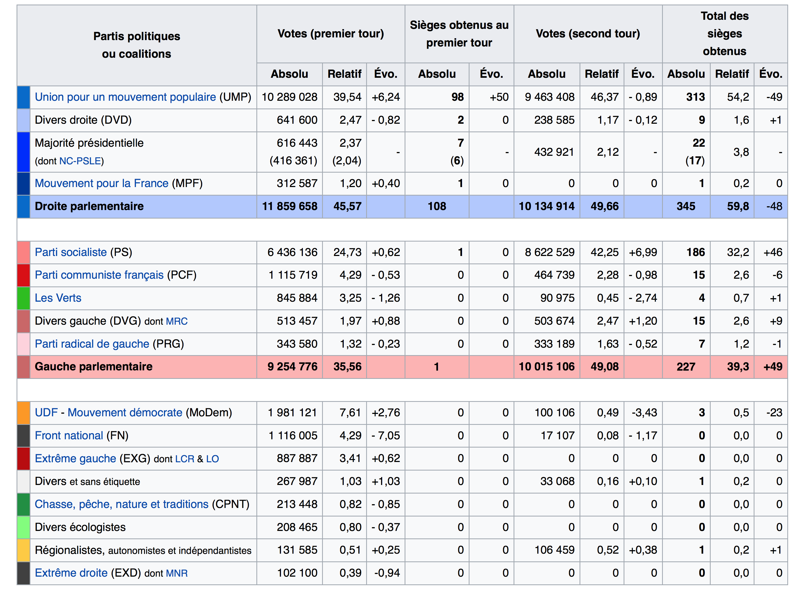Click the Votes (second tour) header

(x=588, y=34)
